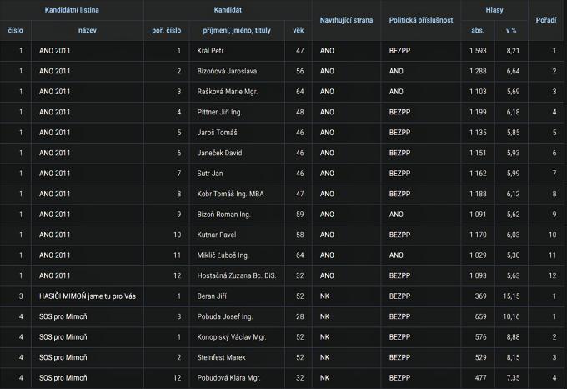Click 'HASIČI MIMOŇ jsme tu pro Vás' list name
This screenshot has width=567, height=389.
[88, 296]
